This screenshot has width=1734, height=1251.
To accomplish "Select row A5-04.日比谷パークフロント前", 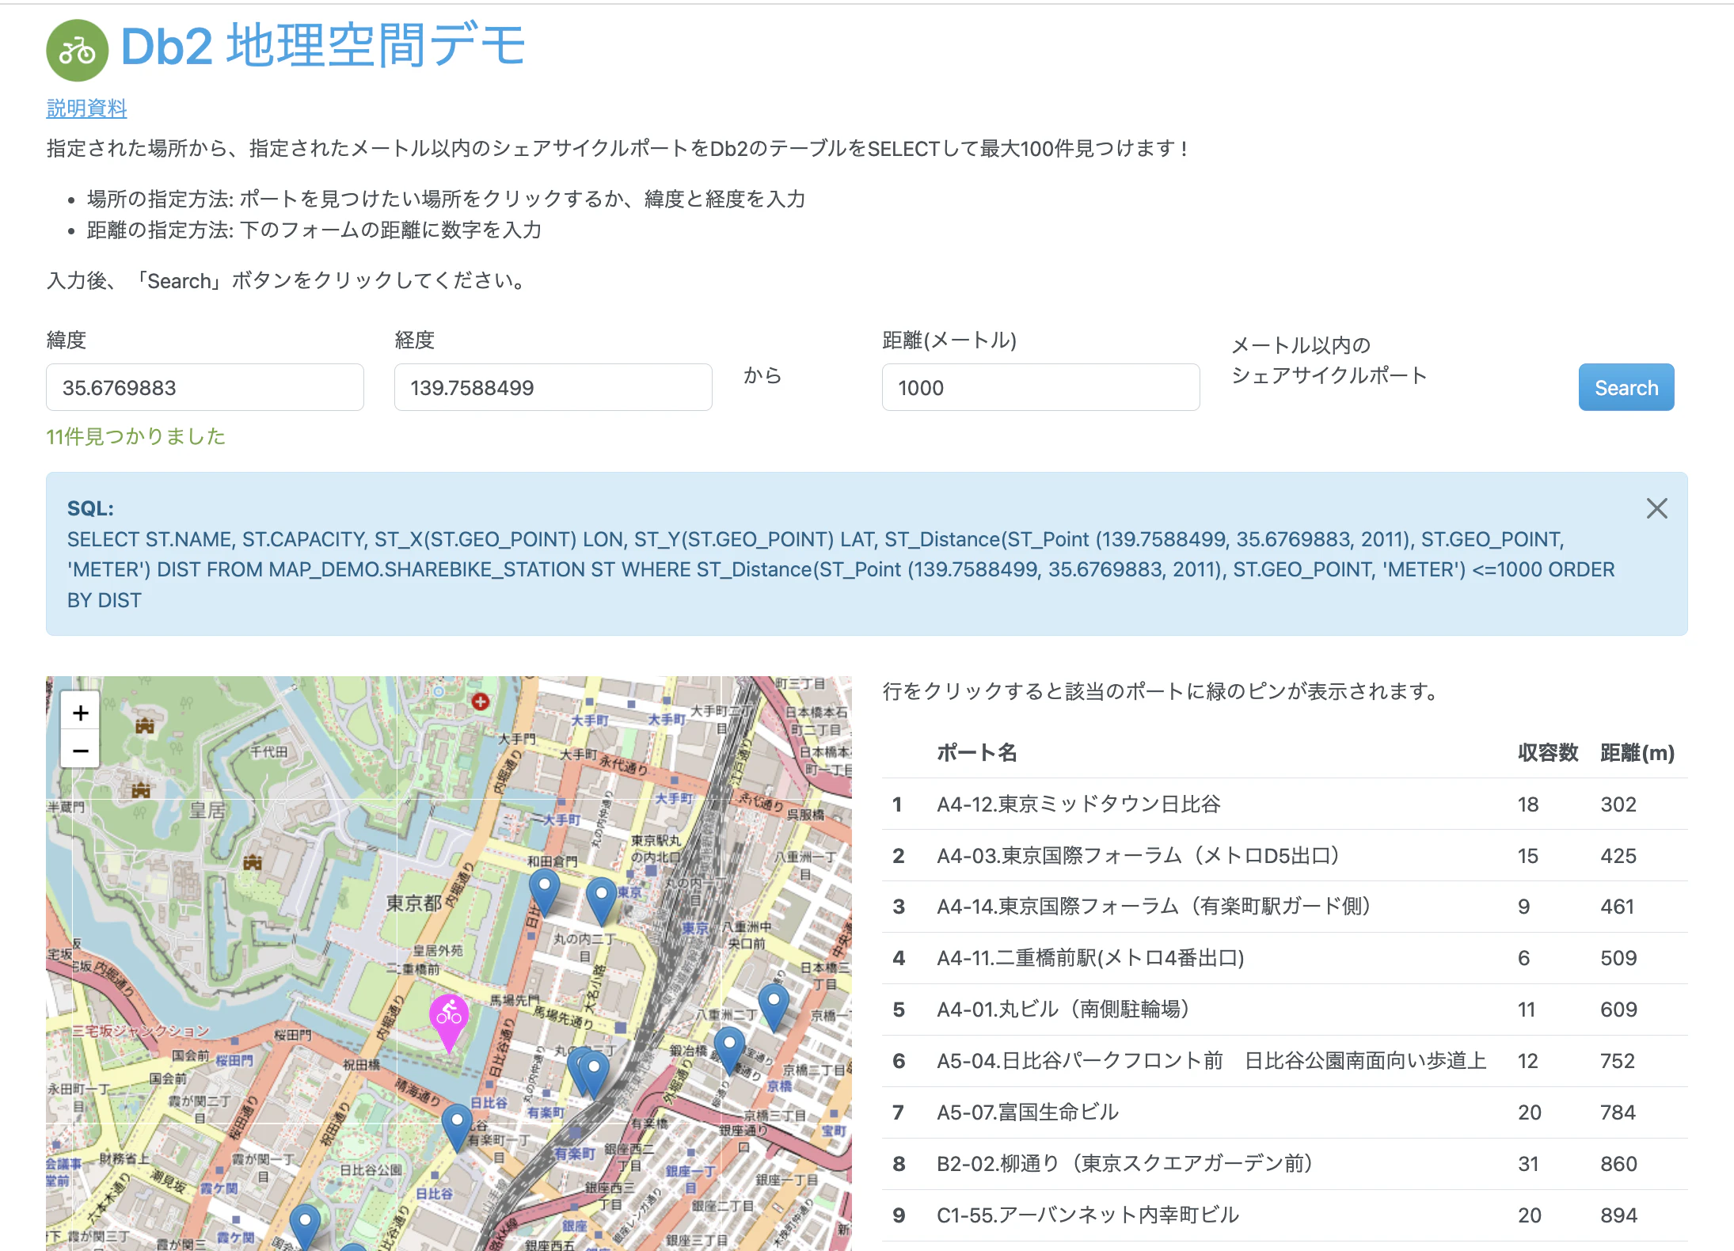I will [x=1284, y=1061].
